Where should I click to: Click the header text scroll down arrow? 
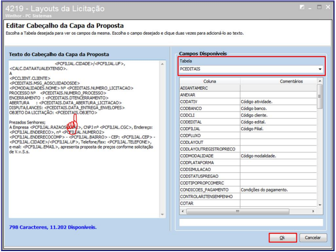(x=162, y=214)
